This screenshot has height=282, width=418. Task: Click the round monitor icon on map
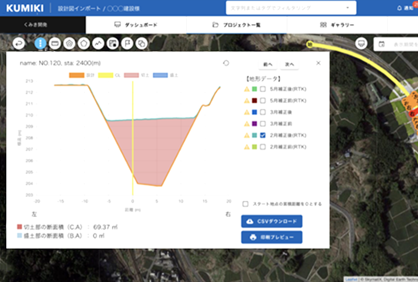(x=361, y=43)
